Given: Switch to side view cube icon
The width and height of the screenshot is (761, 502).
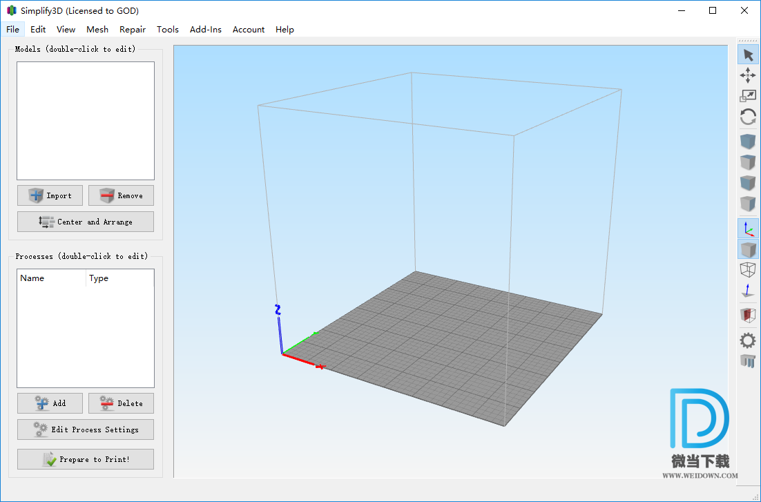Looking at the screenshot, I should 748,204.
